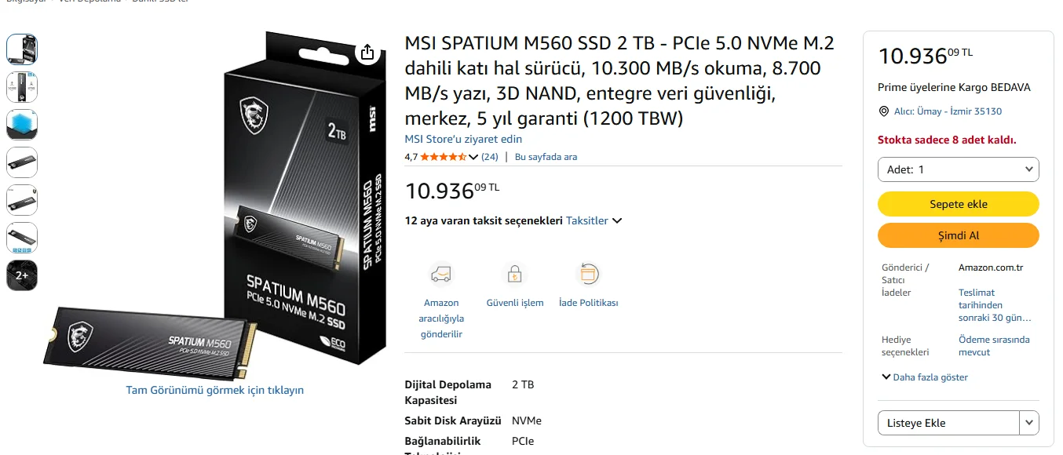Viewport: 1063px width, 455px height.
Task: Visit the MSI Store link
Action: pyautogui.click(x=463, y=139)
